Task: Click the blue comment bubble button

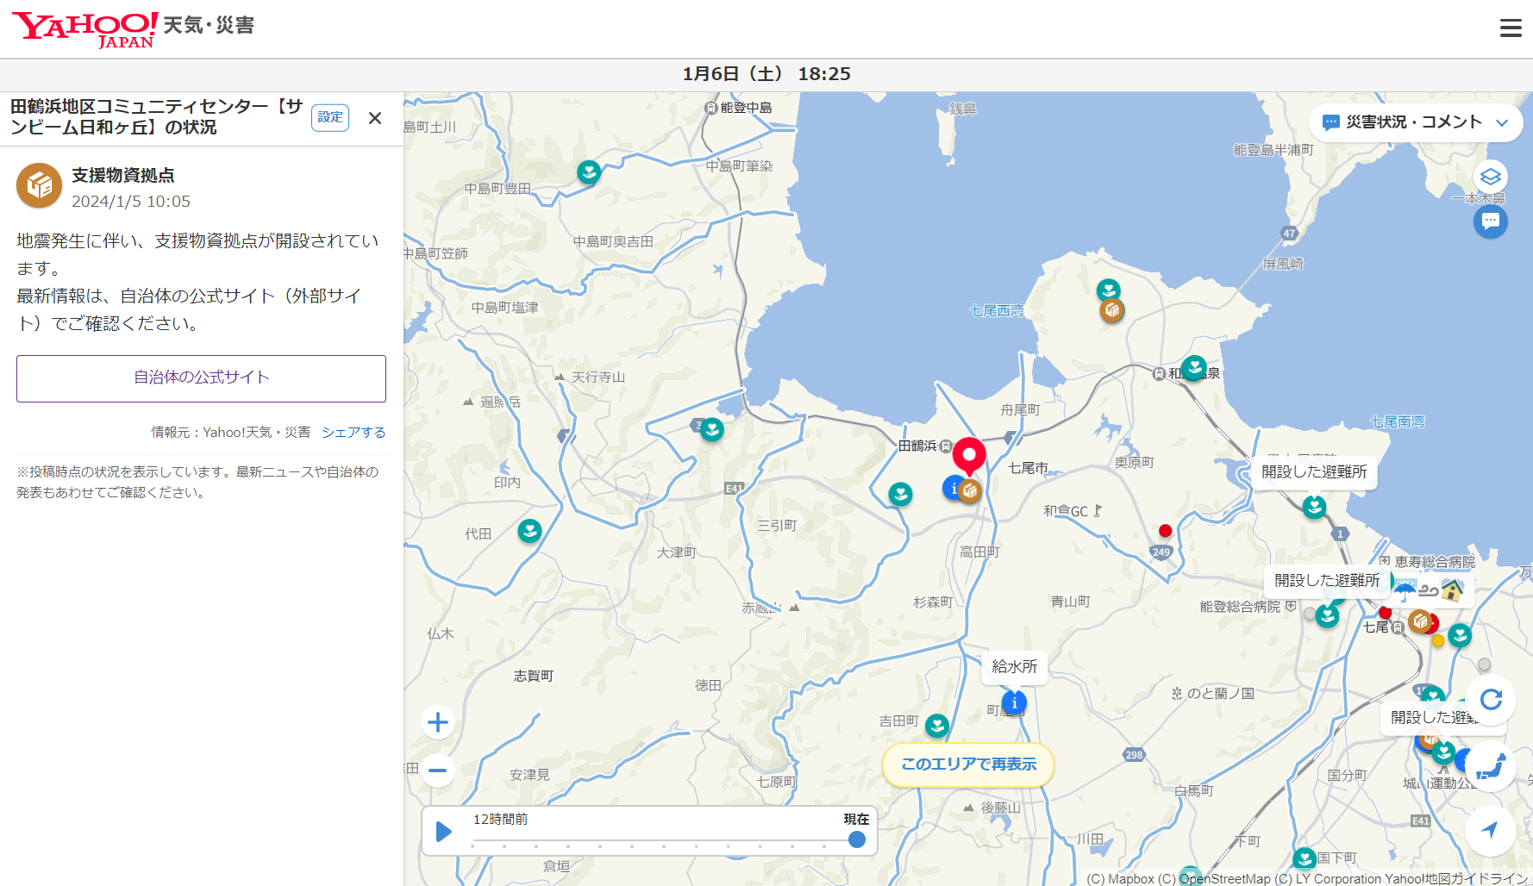Action: coord(1490,221)
